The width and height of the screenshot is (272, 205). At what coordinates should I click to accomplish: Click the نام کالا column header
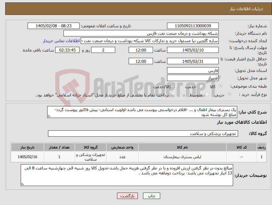[182, 147]
